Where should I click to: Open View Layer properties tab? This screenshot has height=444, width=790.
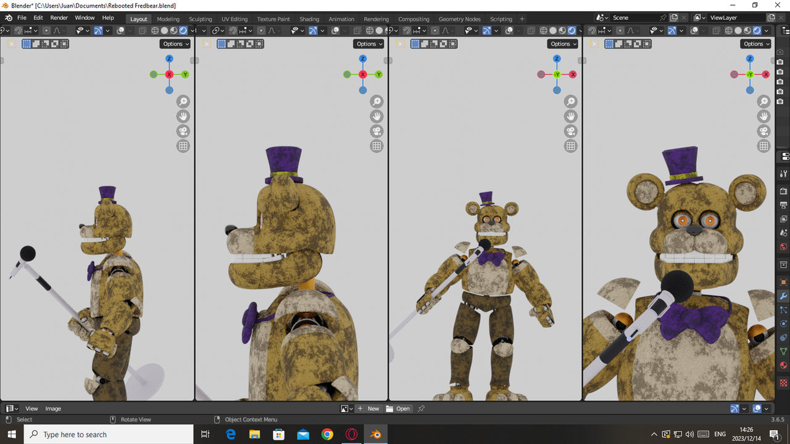click(784, 219)
